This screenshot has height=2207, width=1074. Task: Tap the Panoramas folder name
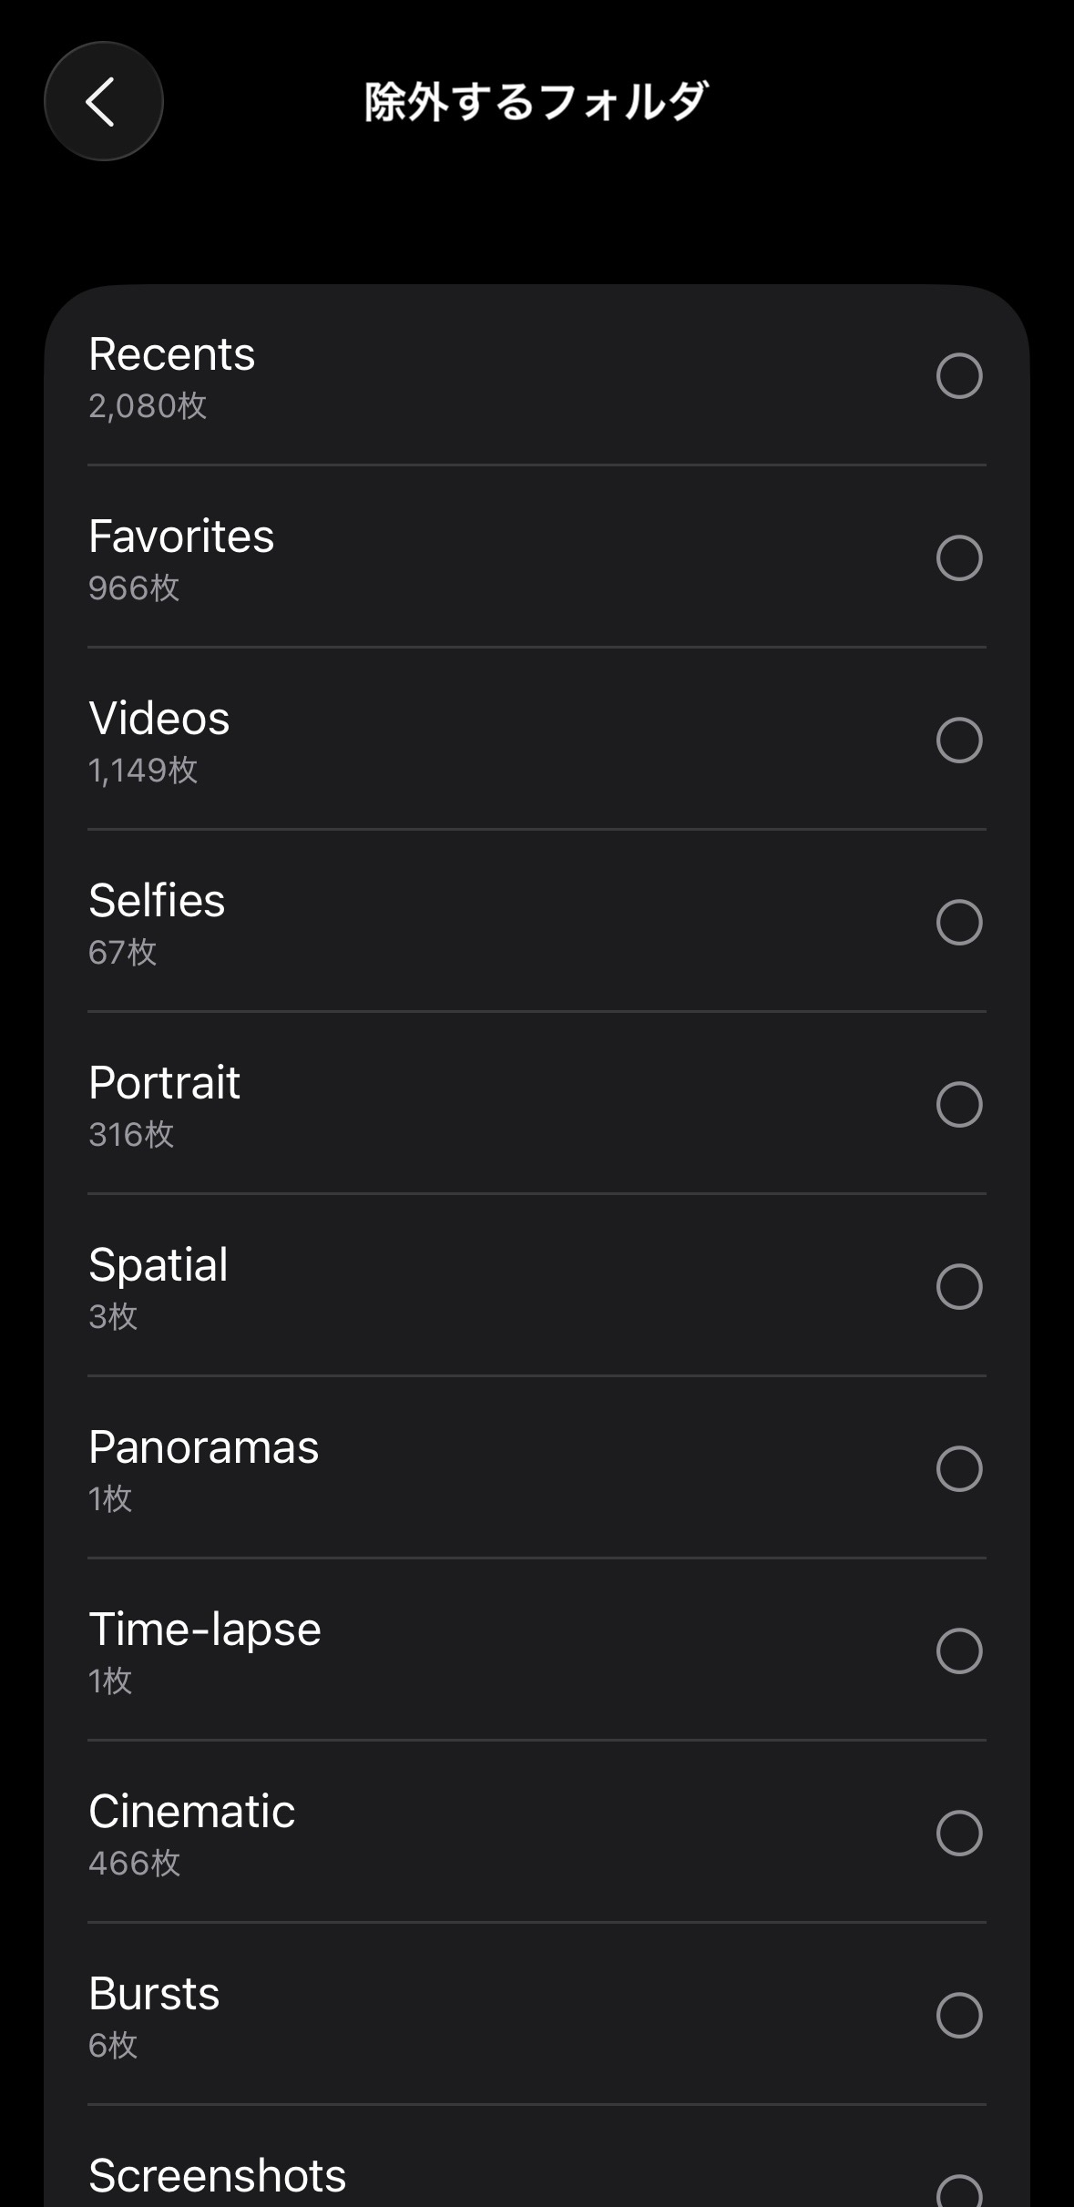[203, 1447]
